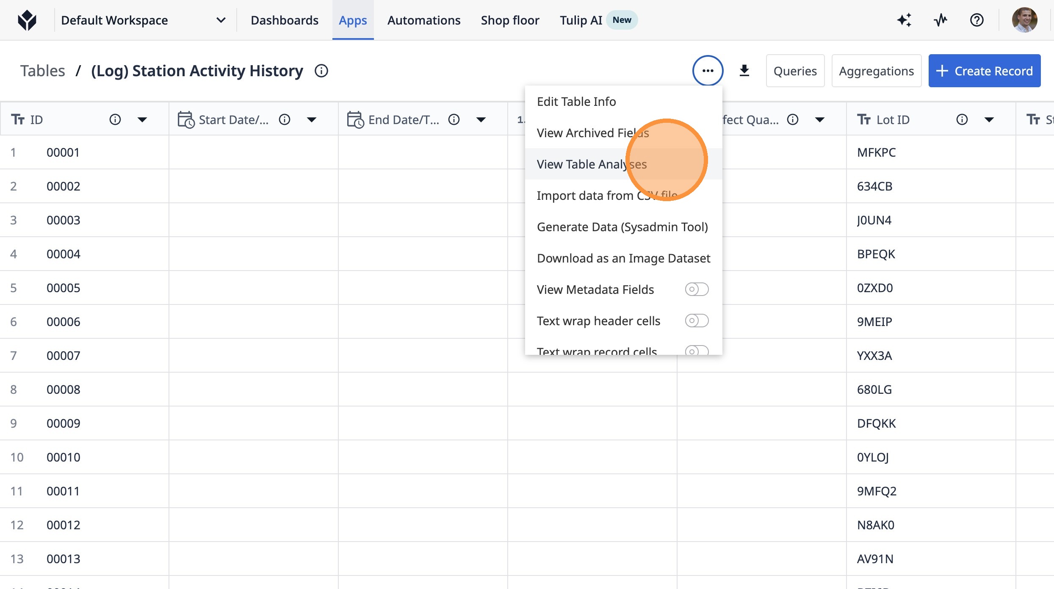The image size is (1054, 589).
Task: Toggle View Metadata Fields switch
Action: (x=697, y=289)
